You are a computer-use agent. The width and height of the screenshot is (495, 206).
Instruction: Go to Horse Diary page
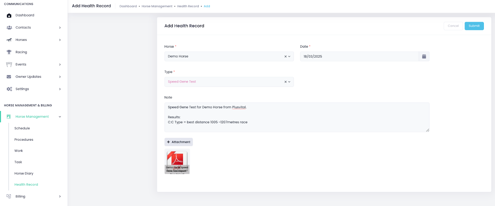[x=24, y=174]
